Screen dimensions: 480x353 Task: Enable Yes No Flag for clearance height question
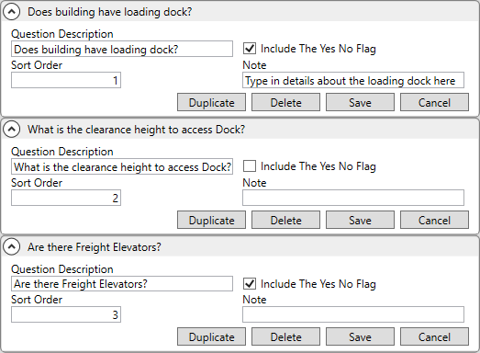coord(250,166)
